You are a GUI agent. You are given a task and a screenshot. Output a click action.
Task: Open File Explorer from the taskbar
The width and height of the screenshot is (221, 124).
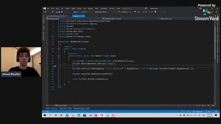(x=73, y=115)
